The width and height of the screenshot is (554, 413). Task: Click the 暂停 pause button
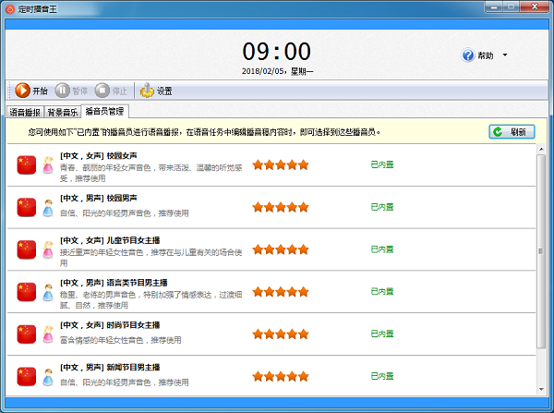pos(71,91)
